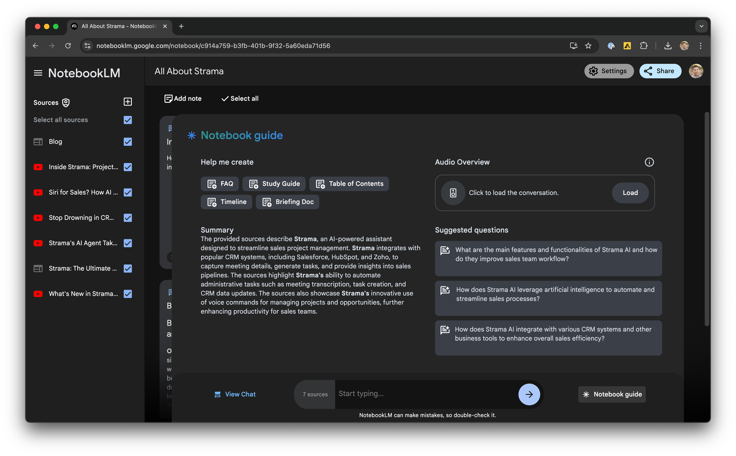
Task: Toggle the Select all sources checkbox
Action: (128, 120)
